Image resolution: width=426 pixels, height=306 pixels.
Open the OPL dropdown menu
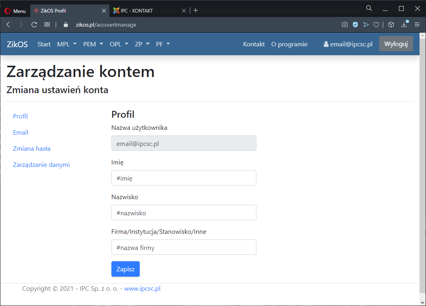point(119,44)
